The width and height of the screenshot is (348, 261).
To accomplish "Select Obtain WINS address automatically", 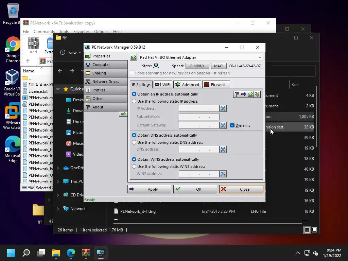I will (134, 159).
